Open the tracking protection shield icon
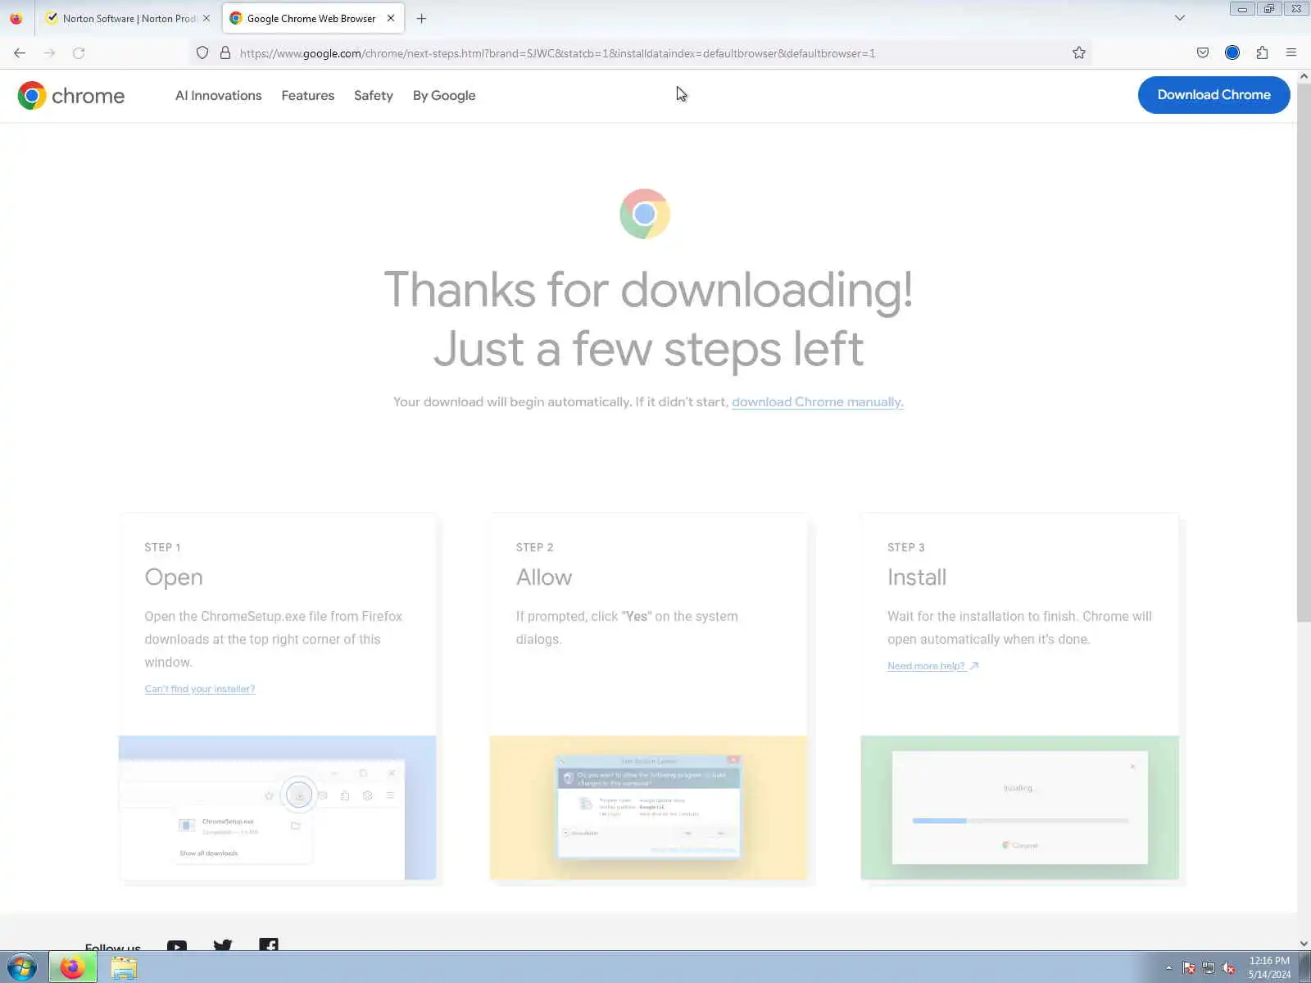This screenshot has height=983, width=1311. 202,53
